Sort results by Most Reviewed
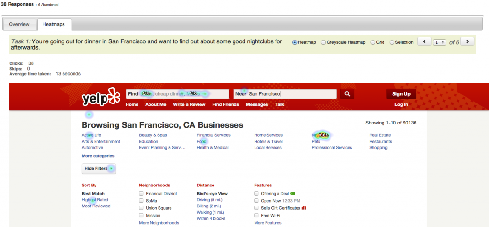489x227 pixels. point(96,206)
